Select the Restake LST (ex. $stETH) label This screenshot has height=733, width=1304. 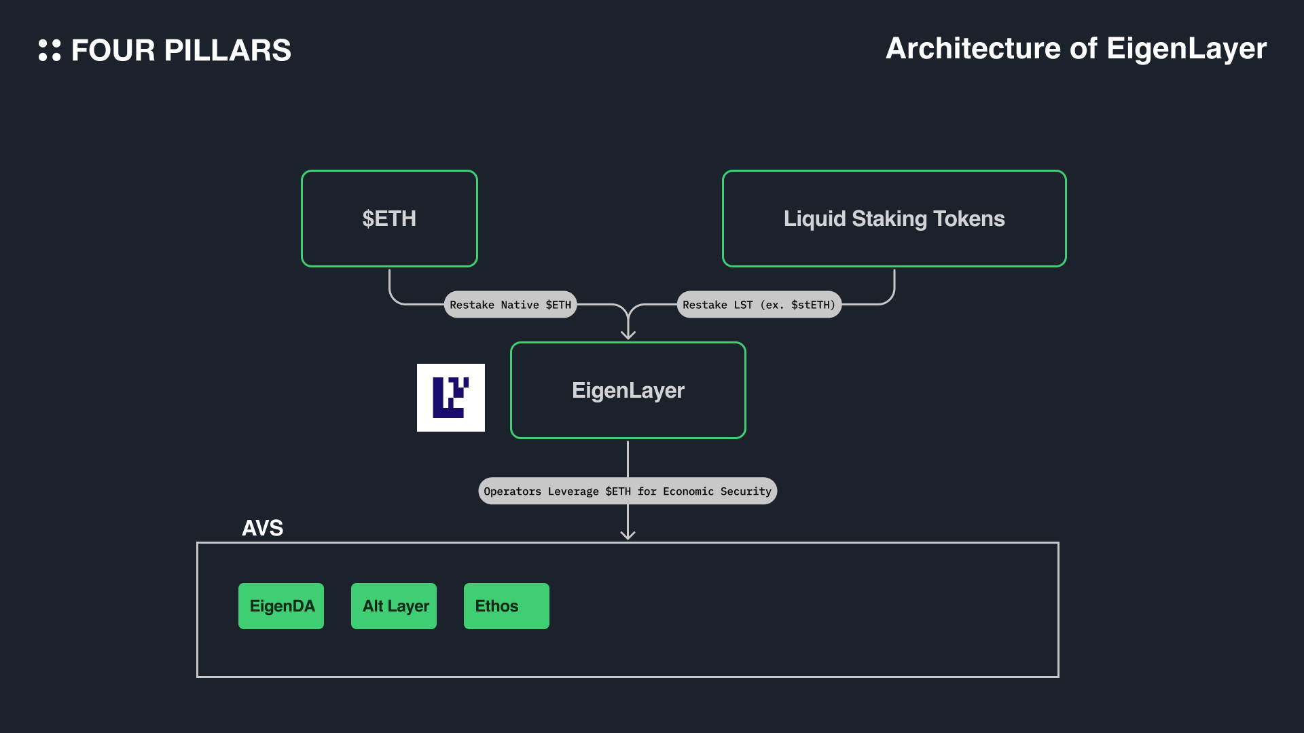(x=759, y=305)
